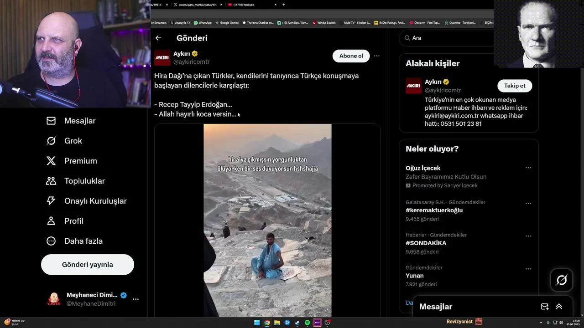The image size is (584, 328).
Task: Open more options for #SONDAKİKA trend
Action: coord(528,236)
